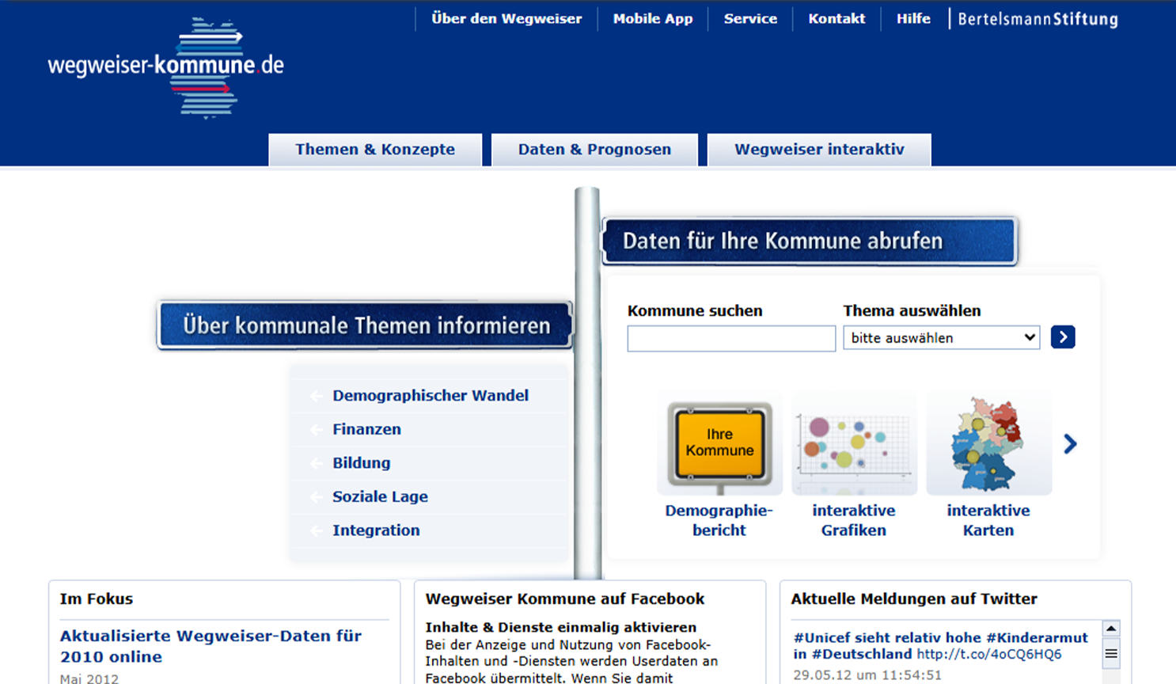Open 'Aktualisierte Wegweiser-Daten für 2010 online' article
Image resolution: width=1176 pixels, height=684 pixels.
[x=211, y=646]
